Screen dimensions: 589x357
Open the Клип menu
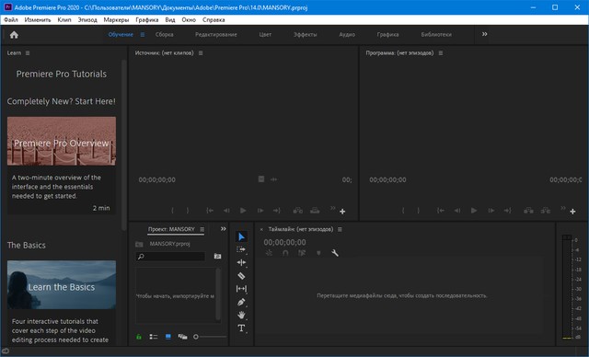pyautogui.click(x=64, y=20)
